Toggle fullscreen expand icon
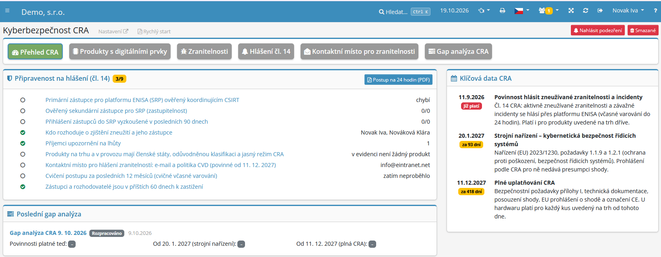Screen dimensions: 661x257 click(571, 11)
